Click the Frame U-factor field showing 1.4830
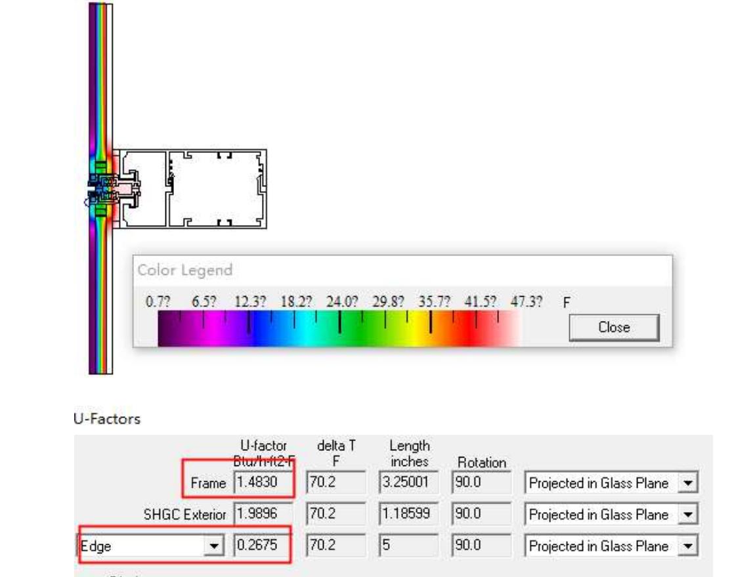755x577 pixels. (263, 483)
